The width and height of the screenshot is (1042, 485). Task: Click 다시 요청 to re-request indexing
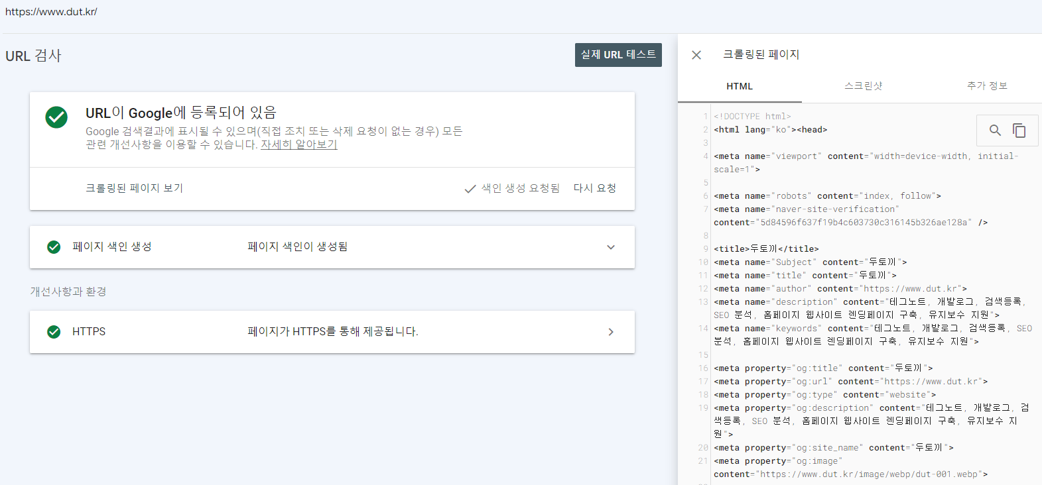[595, 188]
